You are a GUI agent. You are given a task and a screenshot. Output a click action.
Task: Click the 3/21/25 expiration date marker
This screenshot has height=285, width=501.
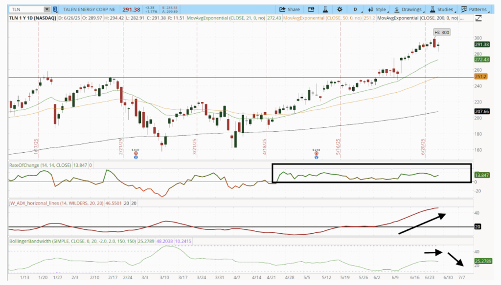click(195, 146)
